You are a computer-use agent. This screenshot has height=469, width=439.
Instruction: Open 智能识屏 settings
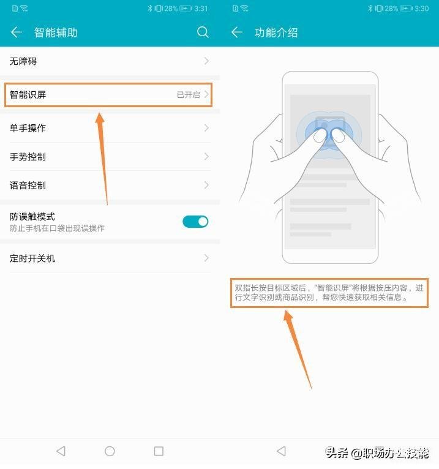110,94
